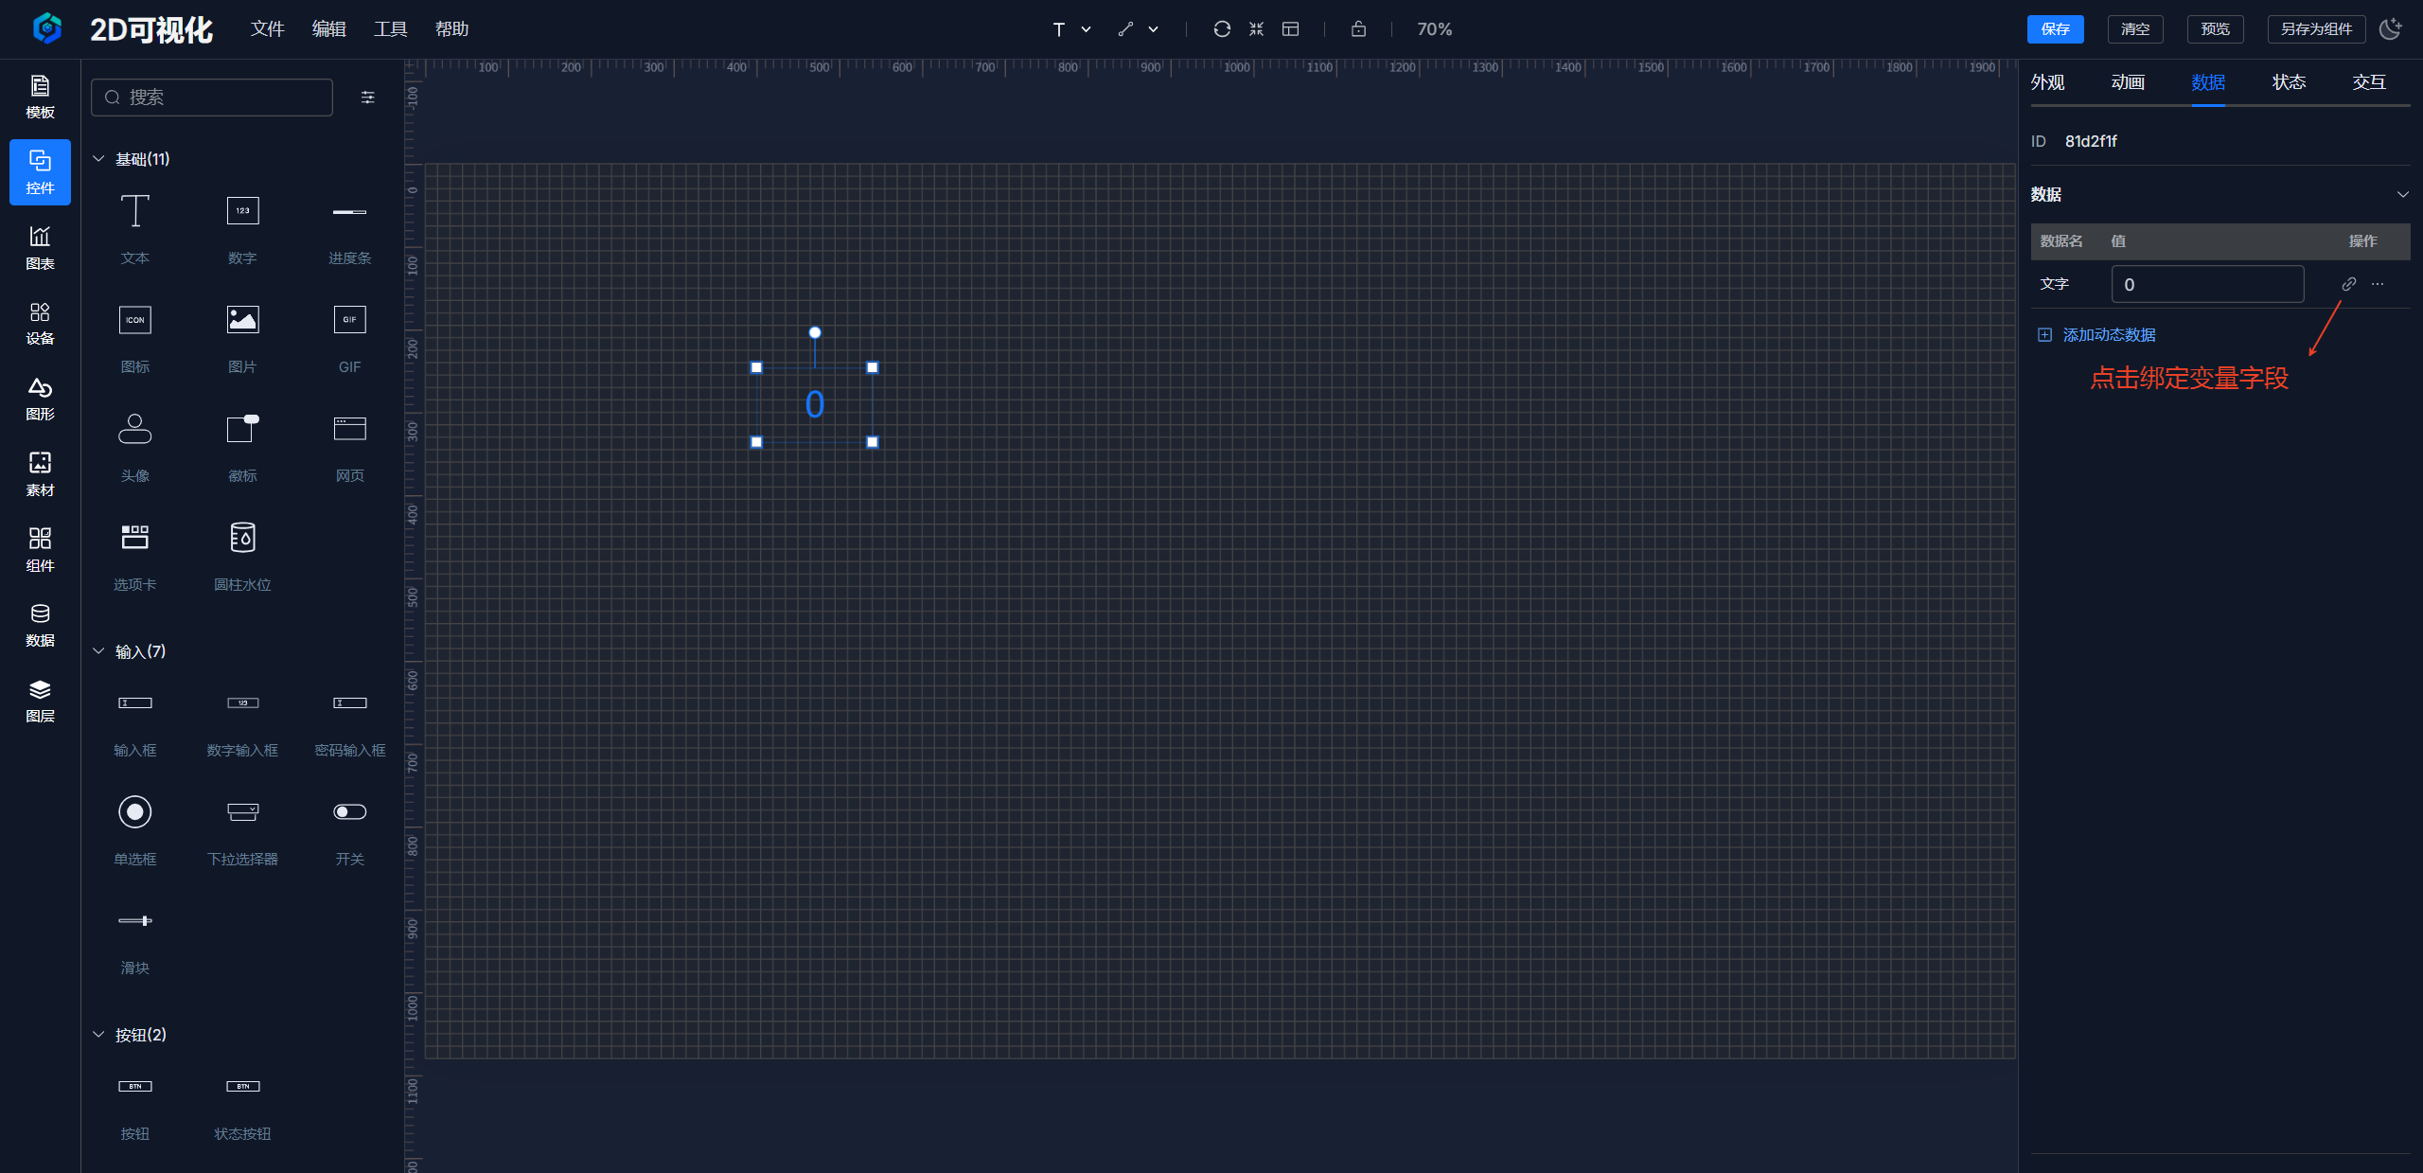This screenshot has height=1173, width=2423.
Task: Collapse the 基础(11) category
Action: coord(98,159)
